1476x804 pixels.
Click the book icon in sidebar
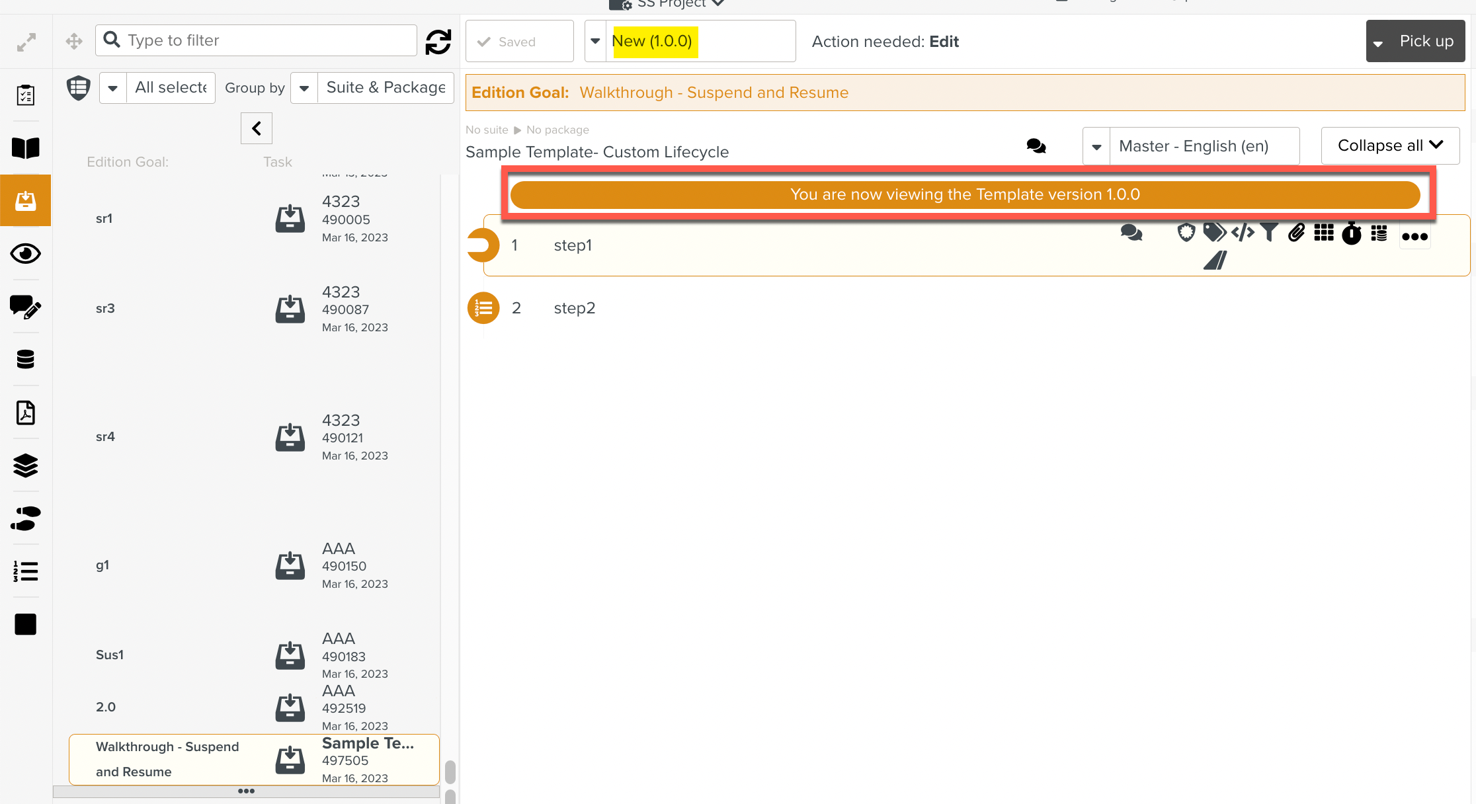pyautogui.click(x=26, y=147)
